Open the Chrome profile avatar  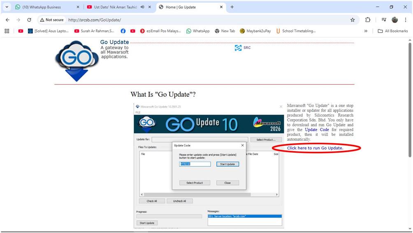(395, 20)
